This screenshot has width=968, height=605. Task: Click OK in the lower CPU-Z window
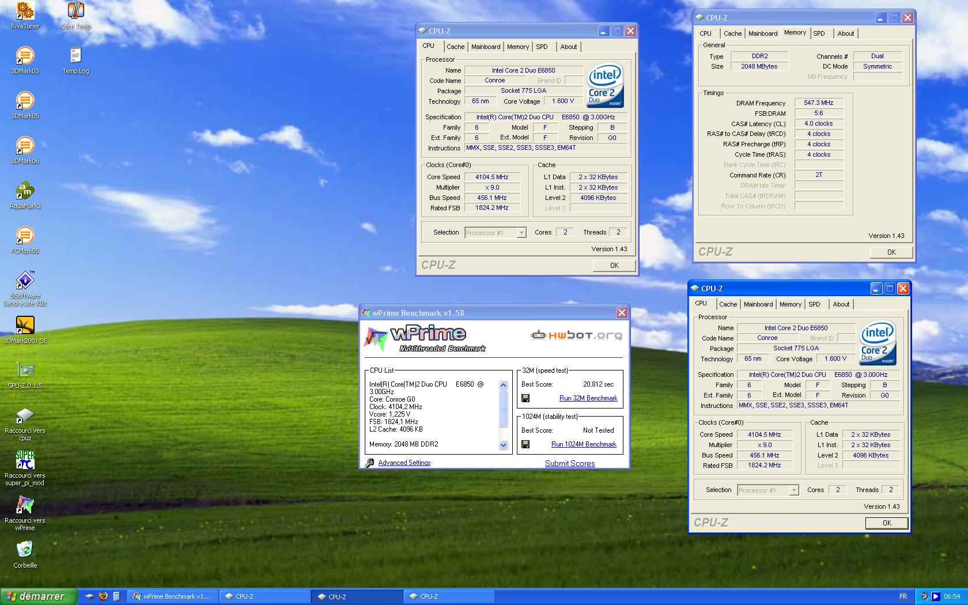tap(887, 523)
